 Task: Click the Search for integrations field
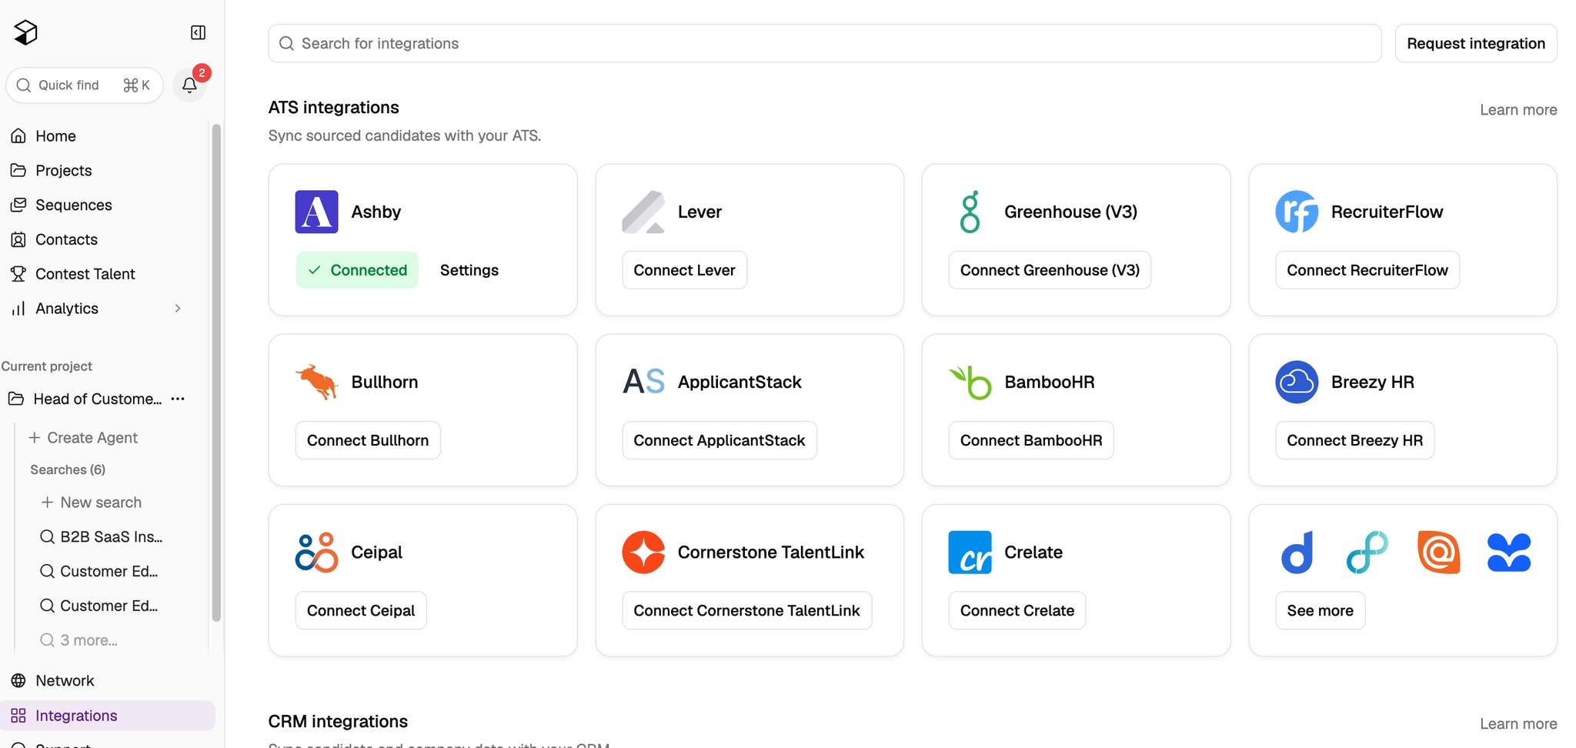point(824,43)
